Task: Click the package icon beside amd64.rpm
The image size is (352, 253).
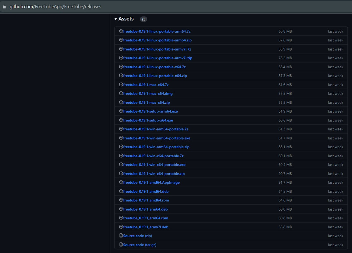Action: point(121,200)
